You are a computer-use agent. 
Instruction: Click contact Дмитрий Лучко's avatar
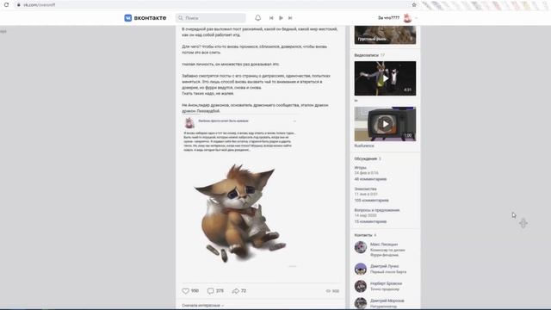pyautogui.click(x=361, y=269)
